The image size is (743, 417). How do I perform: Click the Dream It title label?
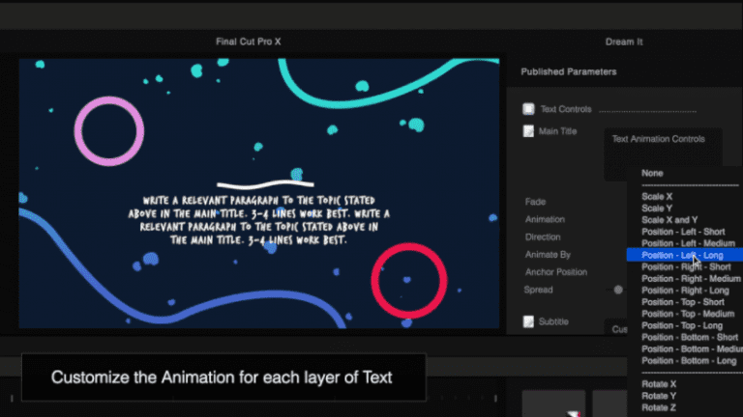click(624, 42)
